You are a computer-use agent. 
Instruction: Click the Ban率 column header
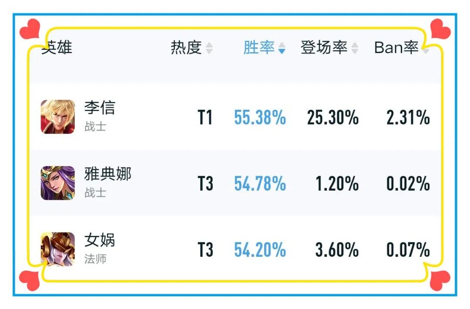396,47
